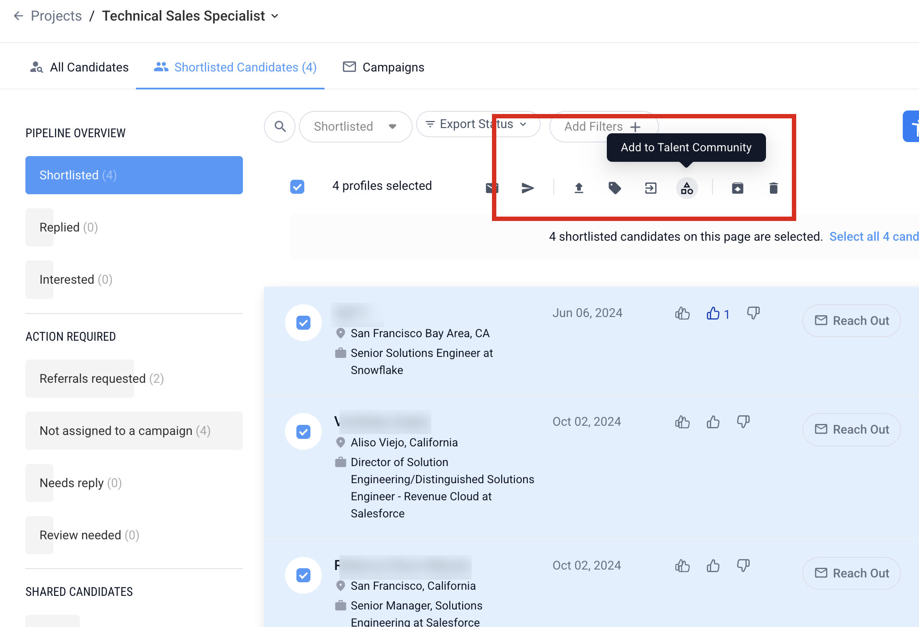Click the paper-plane send icon for selected profiles

coord(527,188)
